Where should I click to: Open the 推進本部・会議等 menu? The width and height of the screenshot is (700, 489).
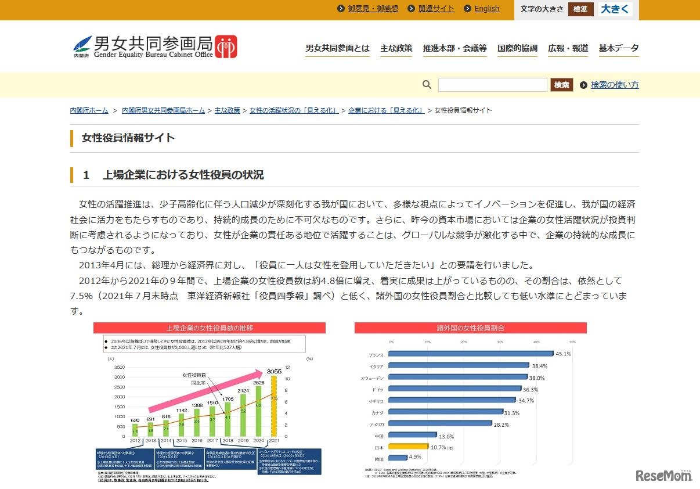tap(454, 48)
